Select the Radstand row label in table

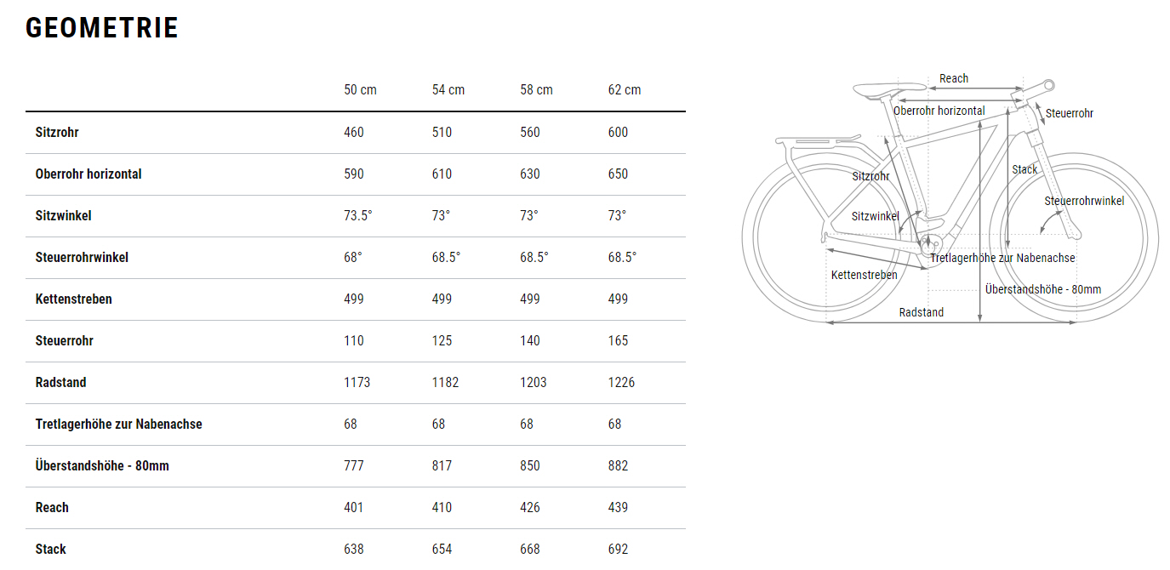pos(61,383)
